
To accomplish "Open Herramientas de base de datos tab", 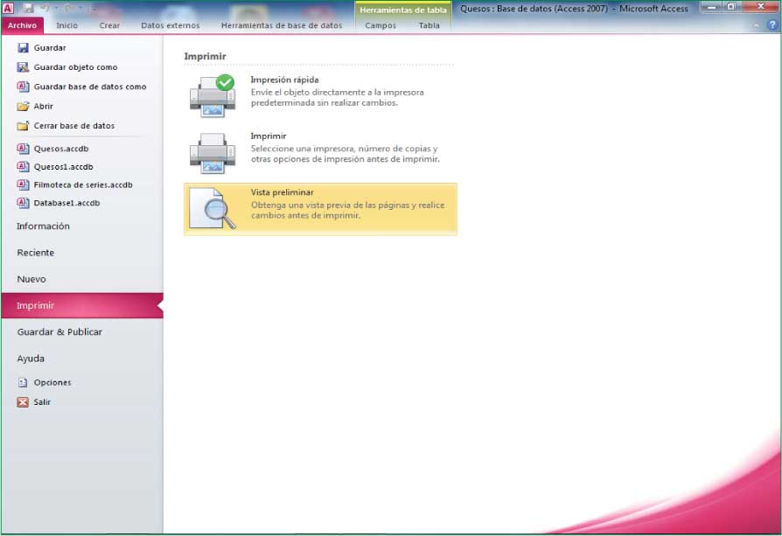I will pos(282,25).
